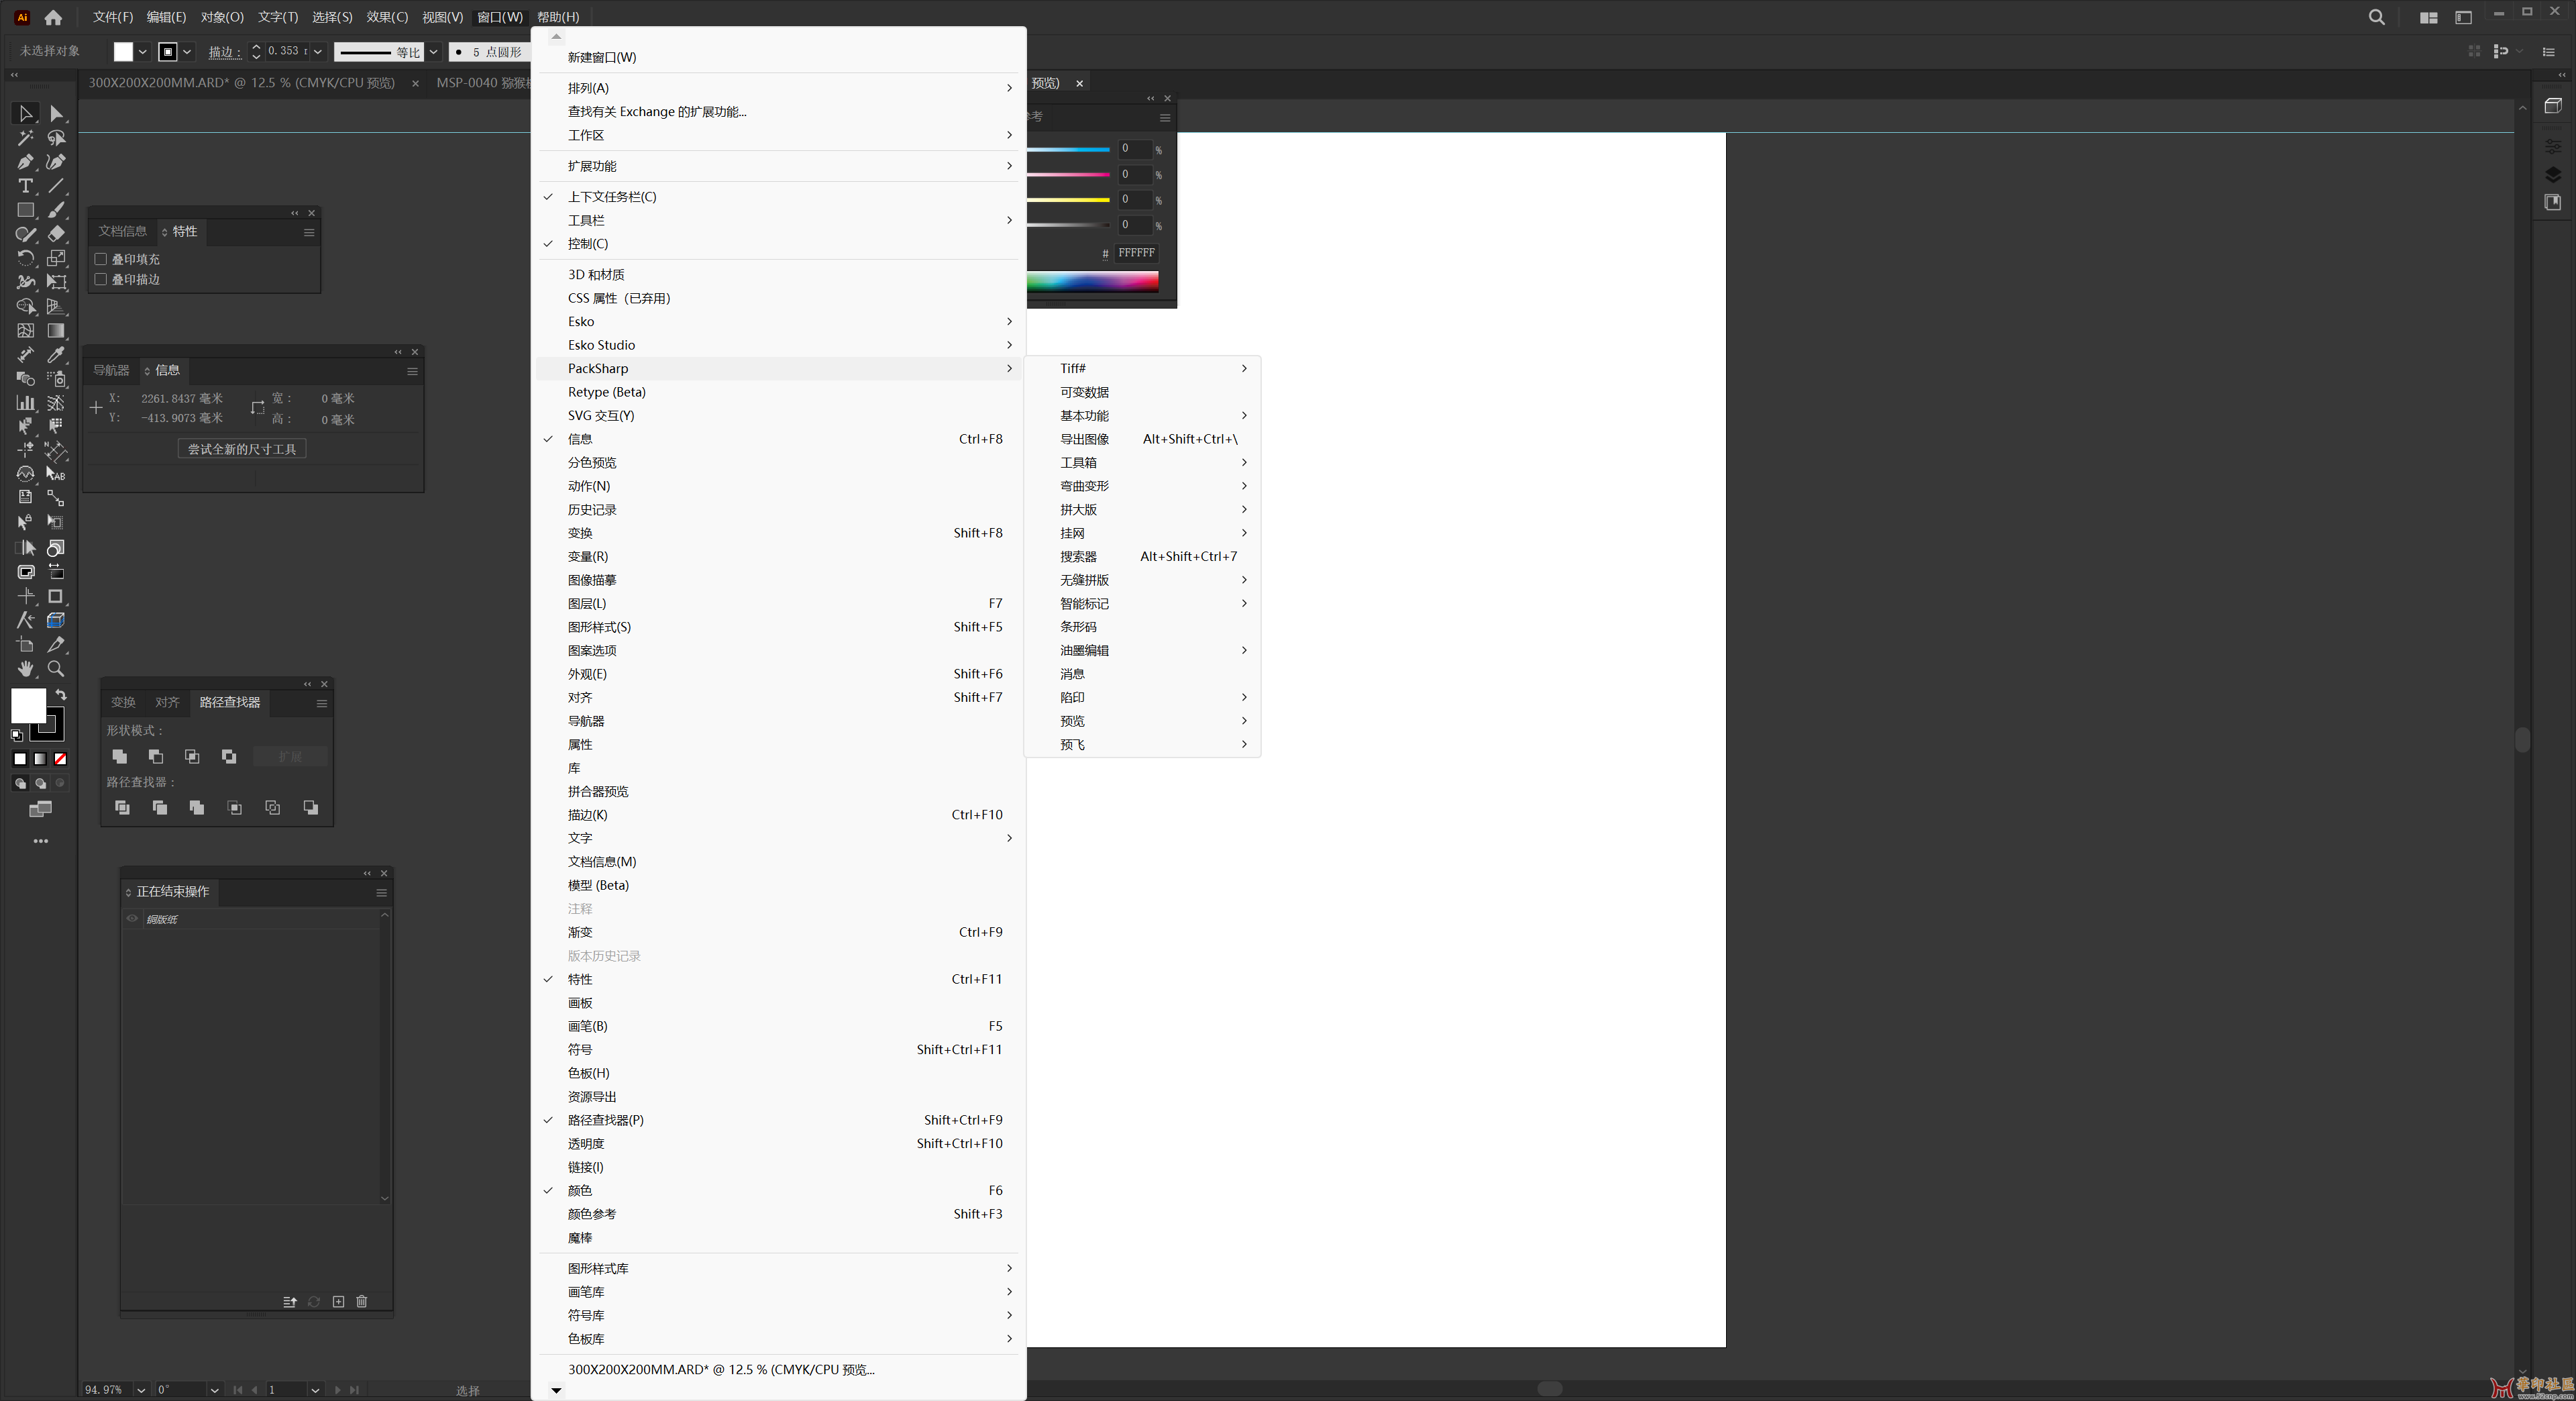Toggle the checked 路径查找器(P) menu item
Screen dimensions: 2576x1401
coord(778,1120)
